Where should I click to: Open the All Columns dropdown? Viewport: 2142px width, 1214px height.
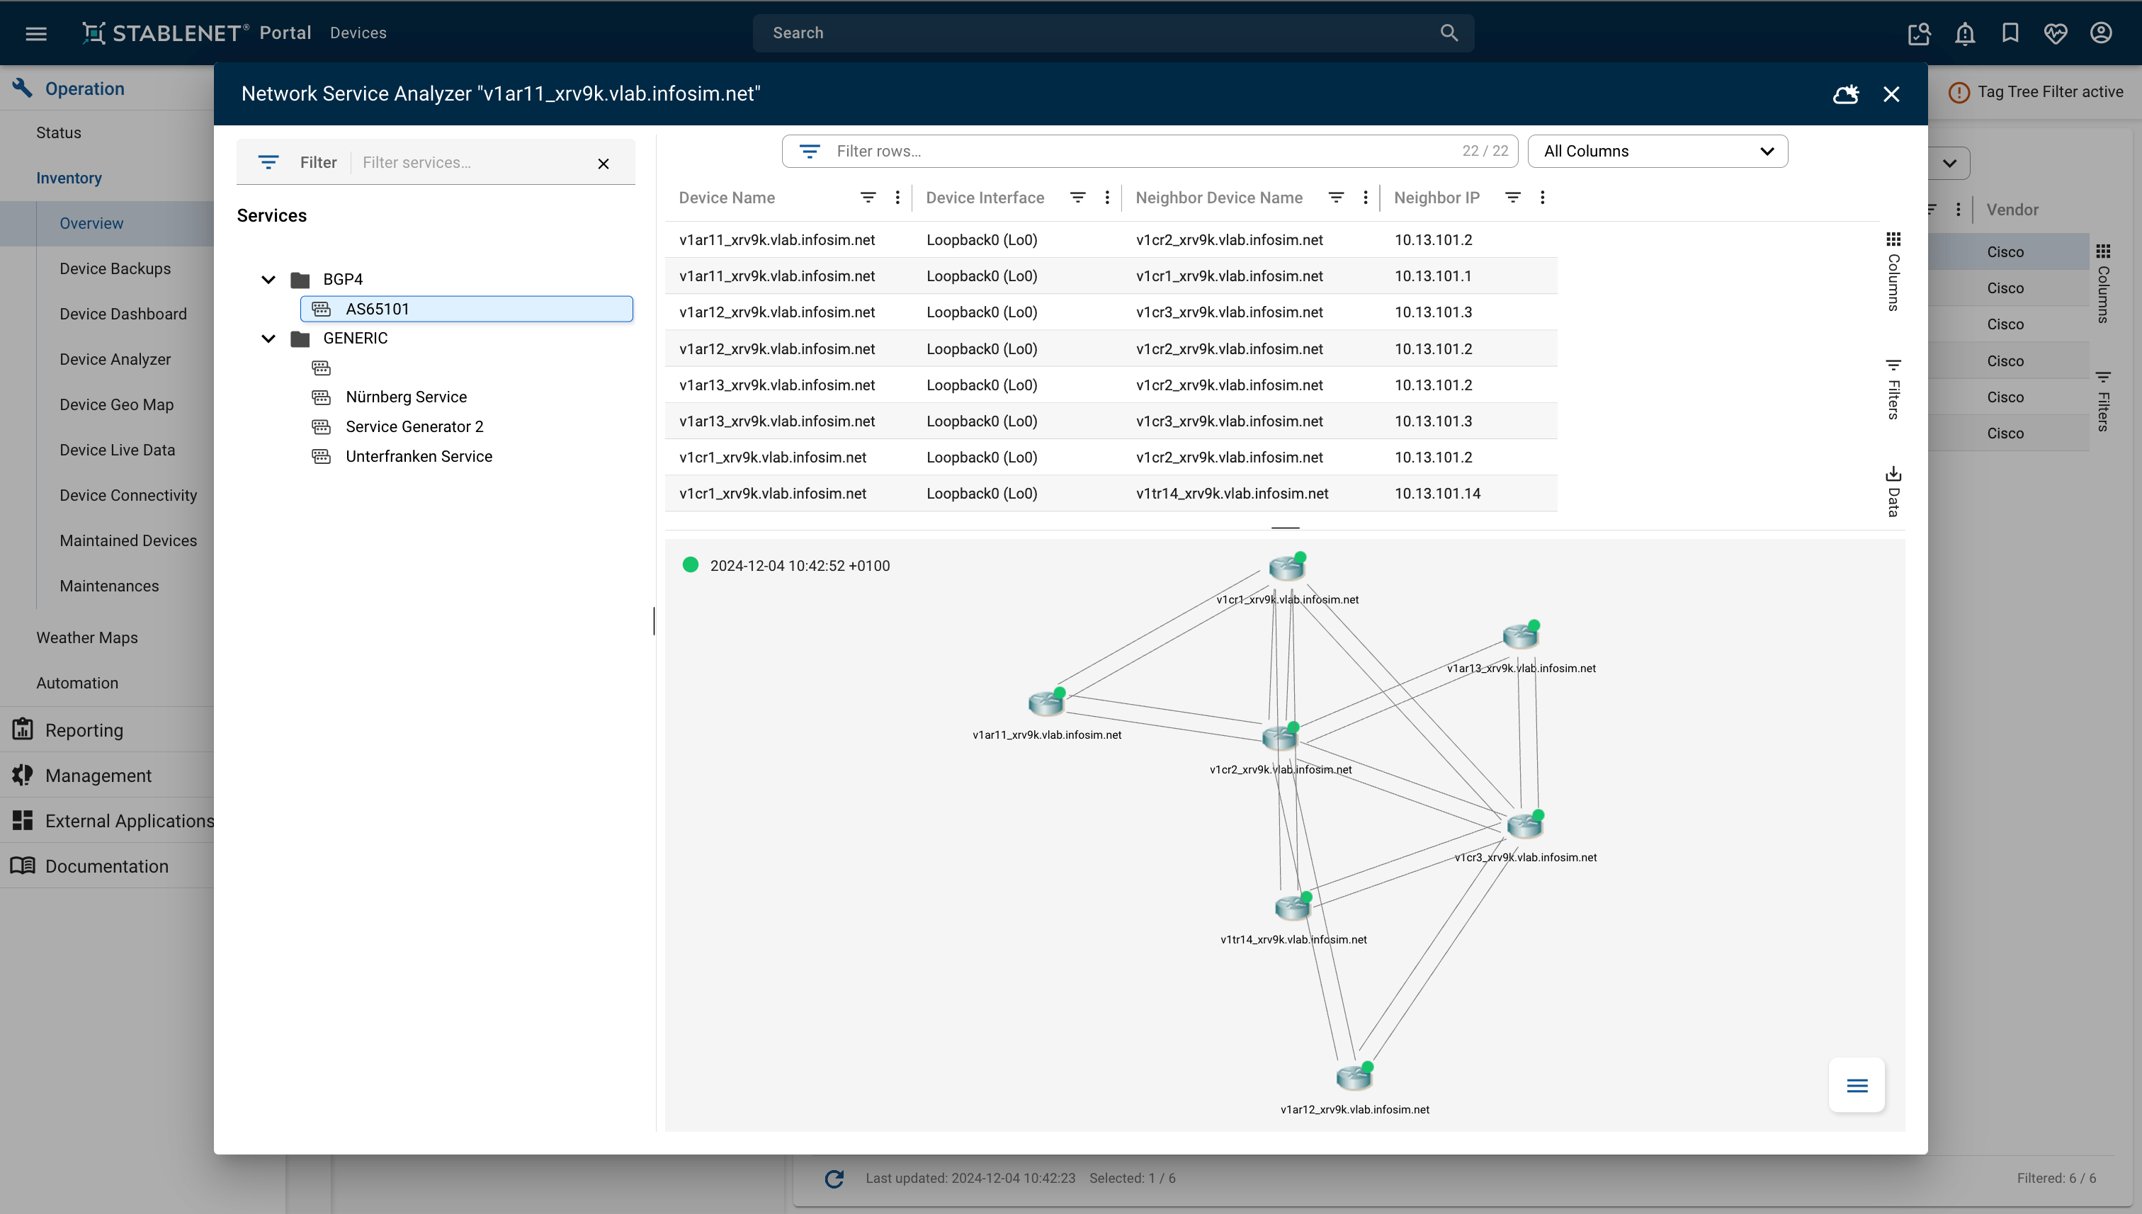pyautogui.click(x=1657, y=151)
